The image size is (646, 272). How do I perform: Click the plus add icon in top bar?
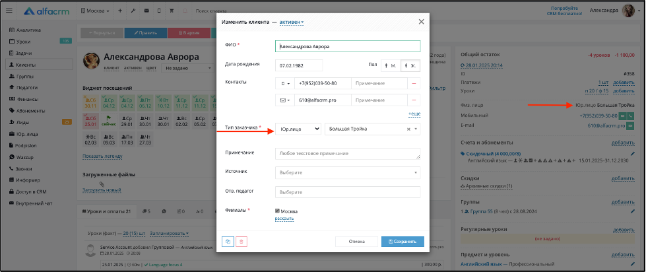tap(120, 11)
